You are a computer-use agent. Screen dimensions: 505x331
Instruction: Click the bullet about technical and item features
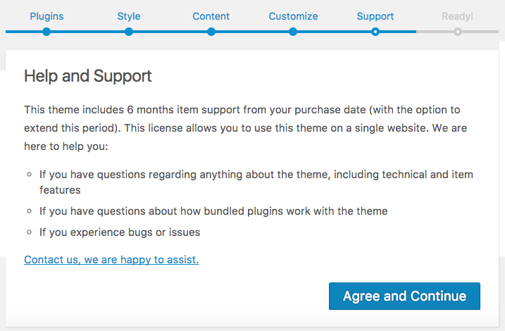256,182
